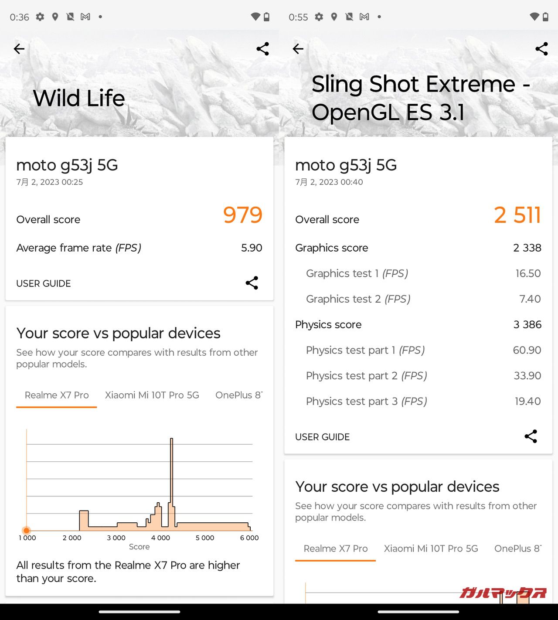Viewport: 558px width, 620px height.
Task: Tap Gmail notification icon in right status bar
Action: coord(364,17)
